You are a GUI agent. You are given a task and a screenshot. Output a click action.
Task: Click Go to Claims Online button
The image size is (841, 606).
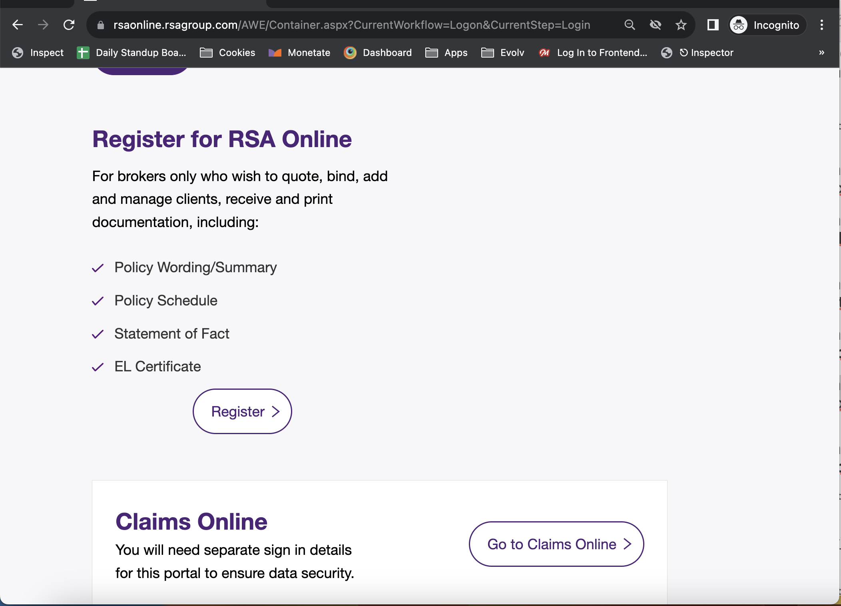(556, 544)
